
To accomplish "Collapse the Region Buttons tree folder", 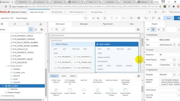I will pyautogui.click(x=6, y=66).
